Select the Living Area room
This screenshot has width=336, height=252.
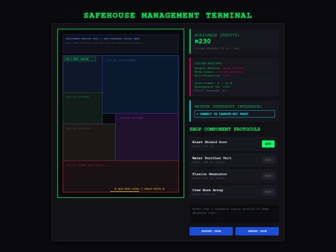[x=141, y=85]
